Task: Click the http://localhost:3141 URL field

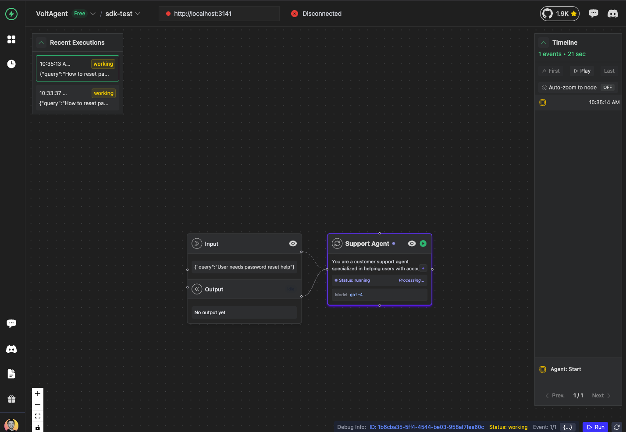Action: pos(219,14)
